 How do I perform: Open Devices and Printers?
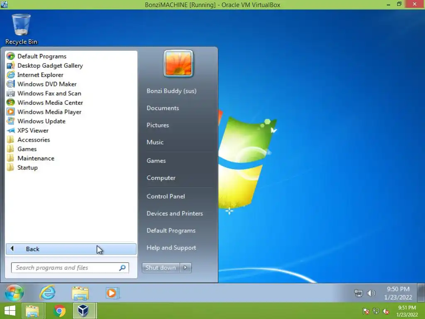pyautogui.click(x=175, y=213)
